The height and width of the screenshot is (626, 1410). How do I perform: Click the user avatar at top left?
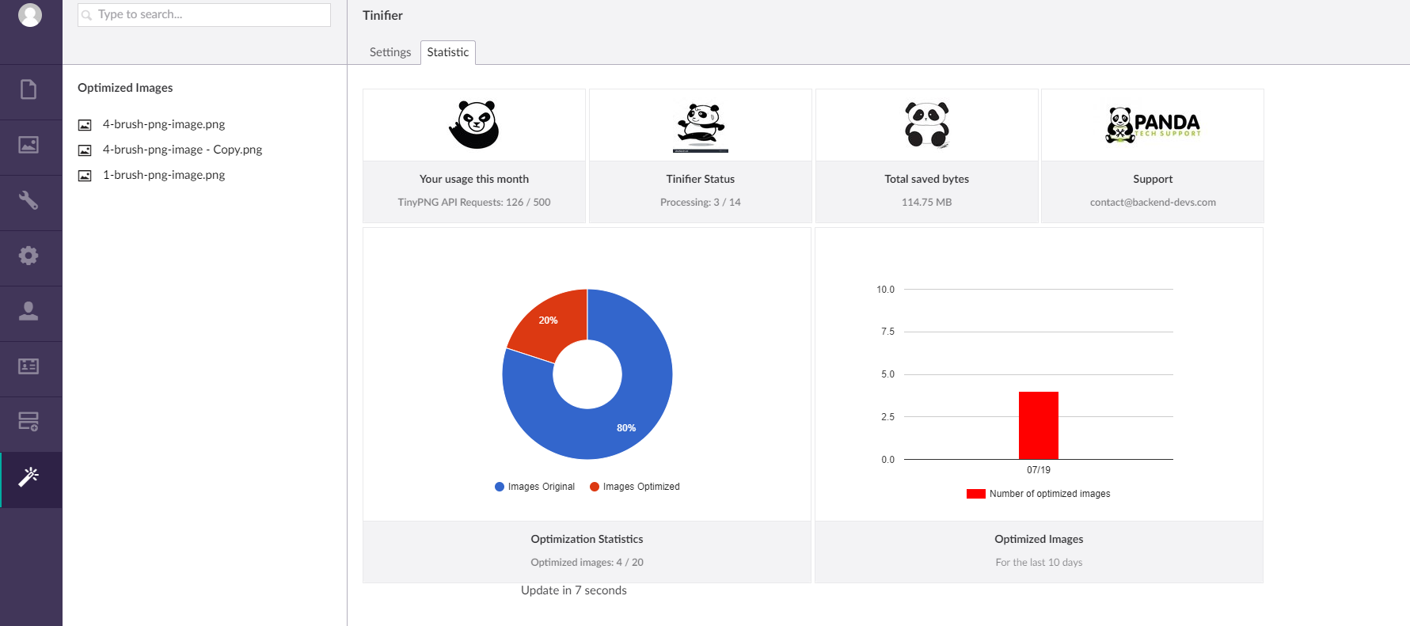click(30, 15)
